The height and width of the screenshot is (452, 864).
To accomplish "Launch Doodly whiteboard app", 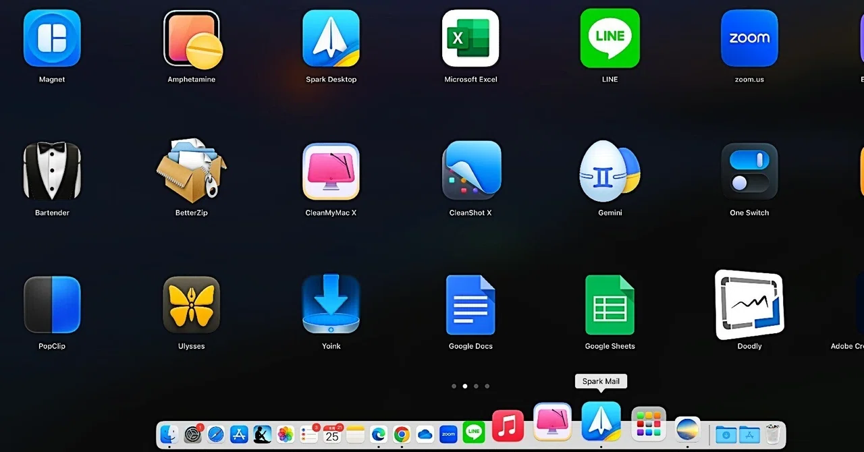I will tap(749, 305).
